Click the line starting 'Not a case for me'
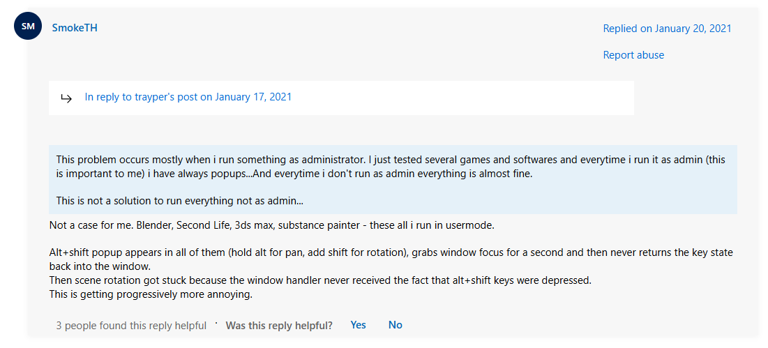 [x=272, y=225]
